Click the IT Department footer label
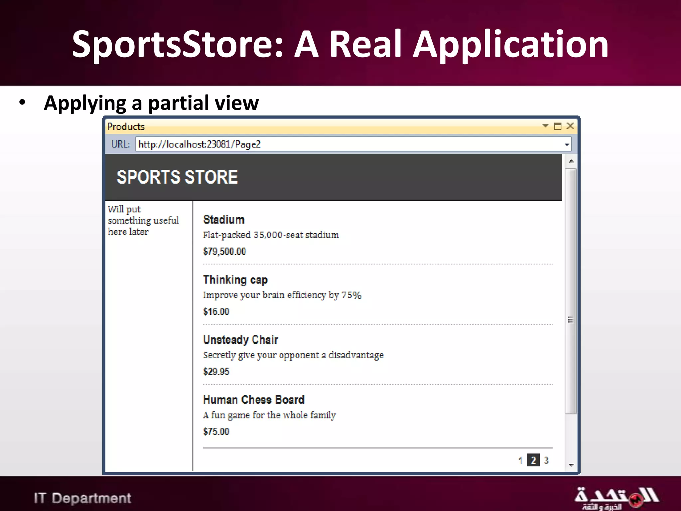681x511 pixels. pyautogui.click(x=82, y=498)
